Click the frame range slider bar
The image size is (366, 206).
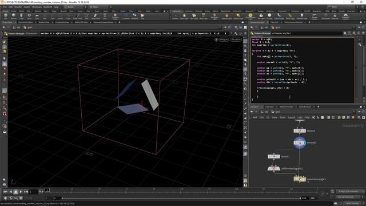[x=181, y=199]
